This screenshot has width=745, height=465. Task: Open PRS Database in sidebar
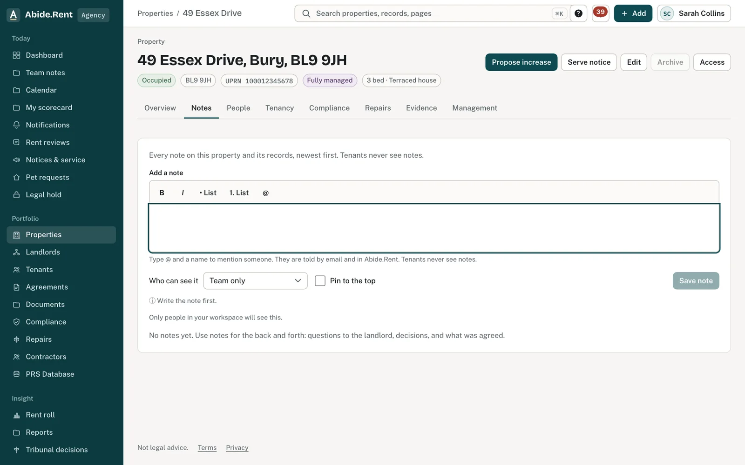coord(61,374)
